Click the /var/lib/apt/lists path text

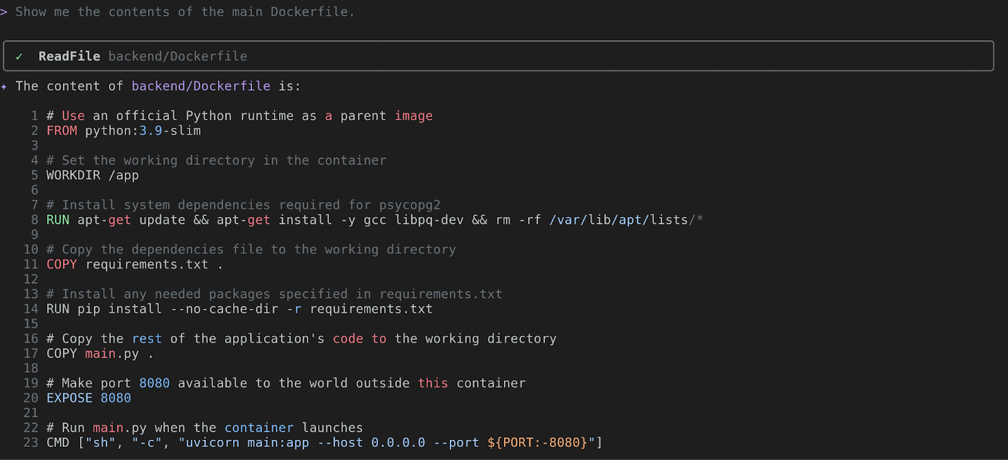click(x=619, y=220)
